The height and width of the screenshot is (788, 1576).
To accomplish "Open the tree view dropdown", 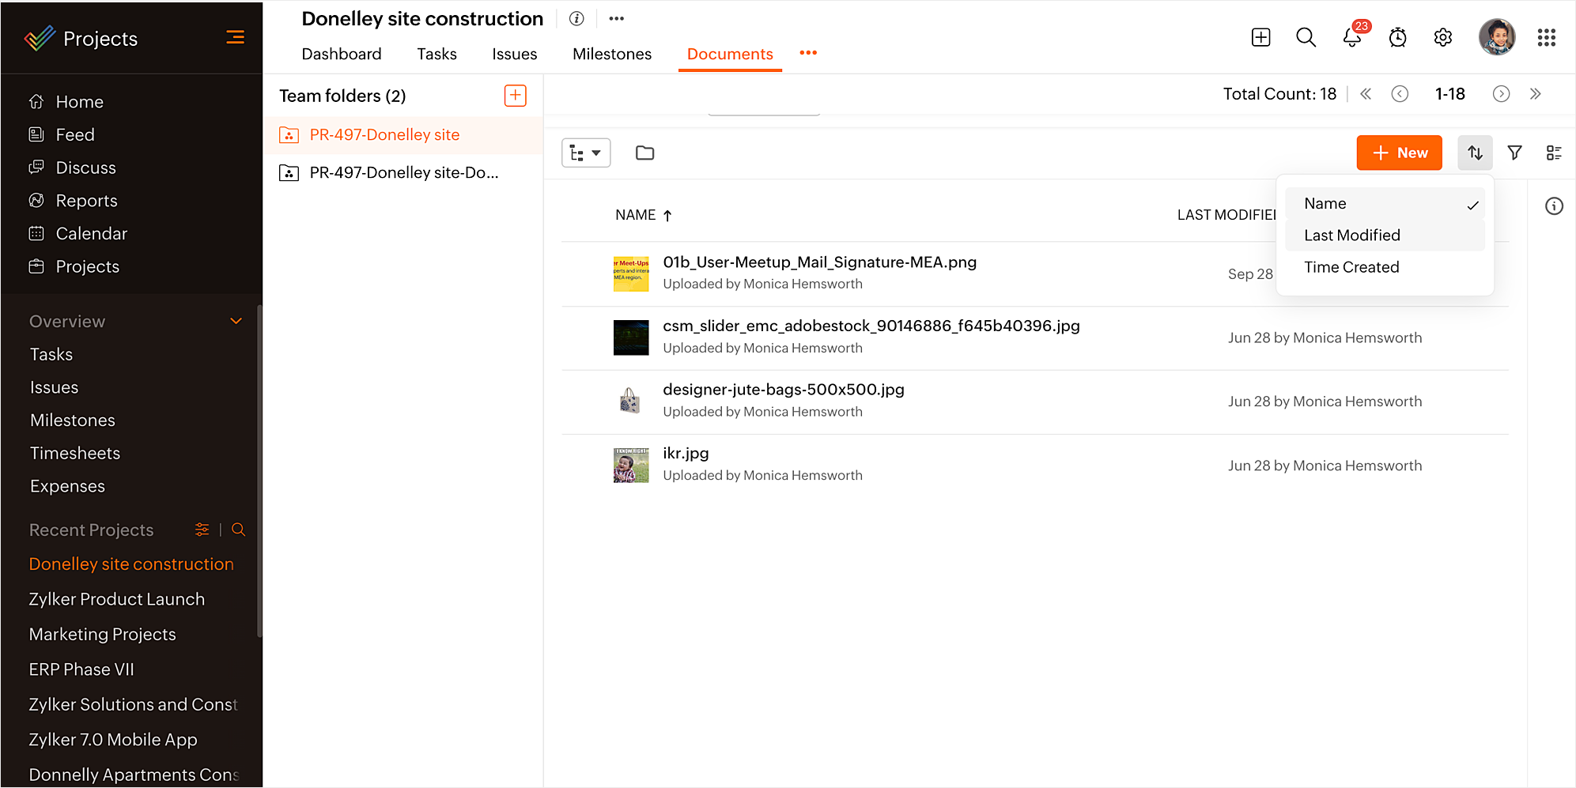I will (586, 153).
